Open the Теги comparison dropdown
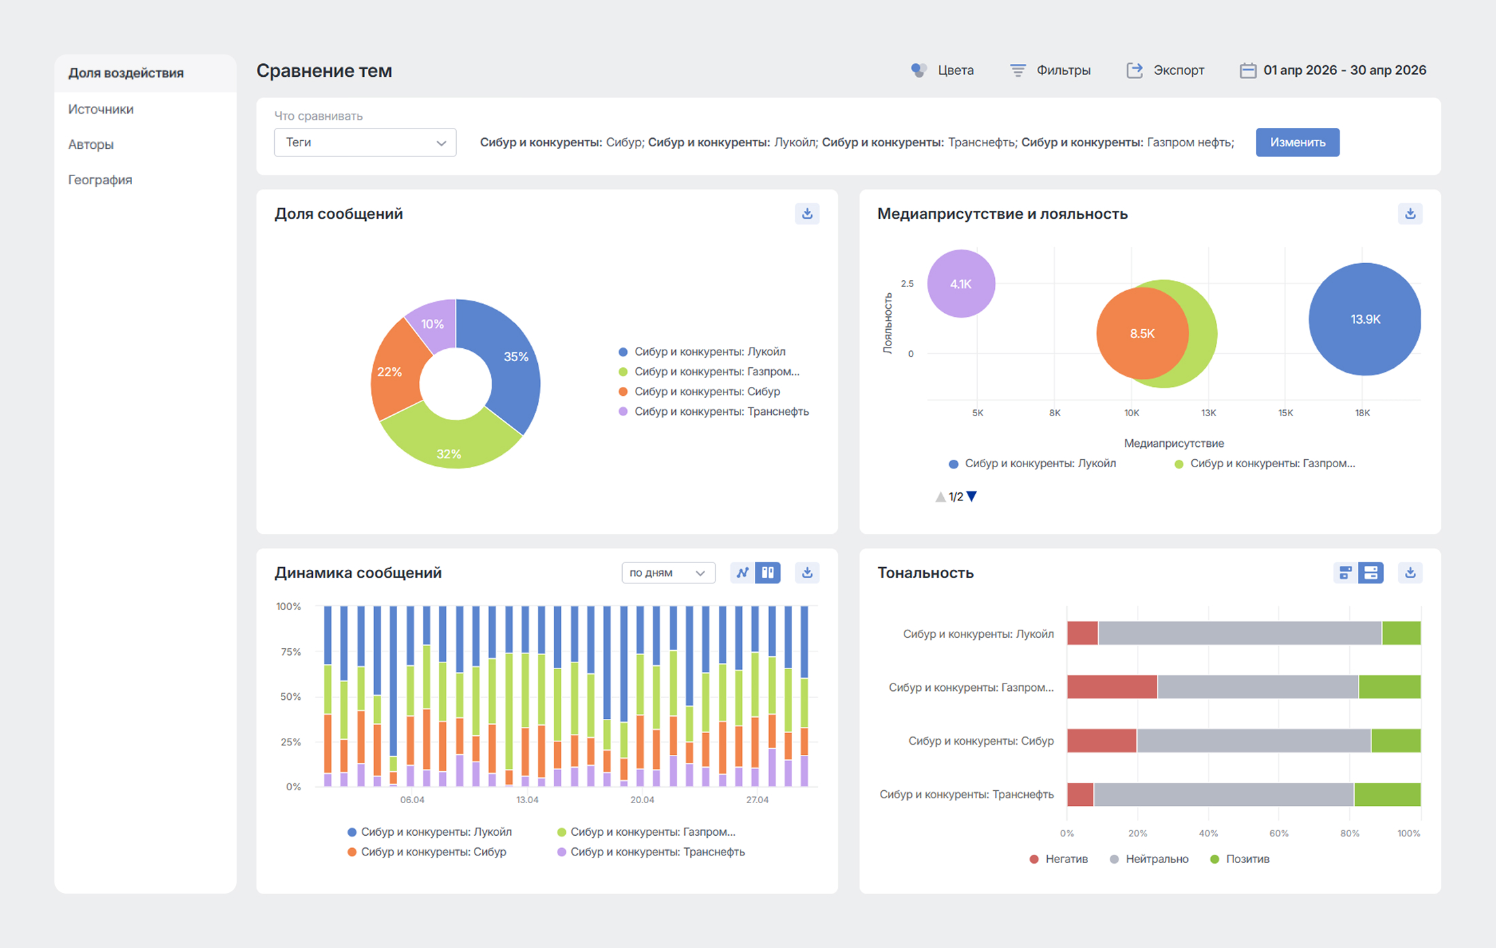The width and height of the screenshot is (1496, 948). 365,142
